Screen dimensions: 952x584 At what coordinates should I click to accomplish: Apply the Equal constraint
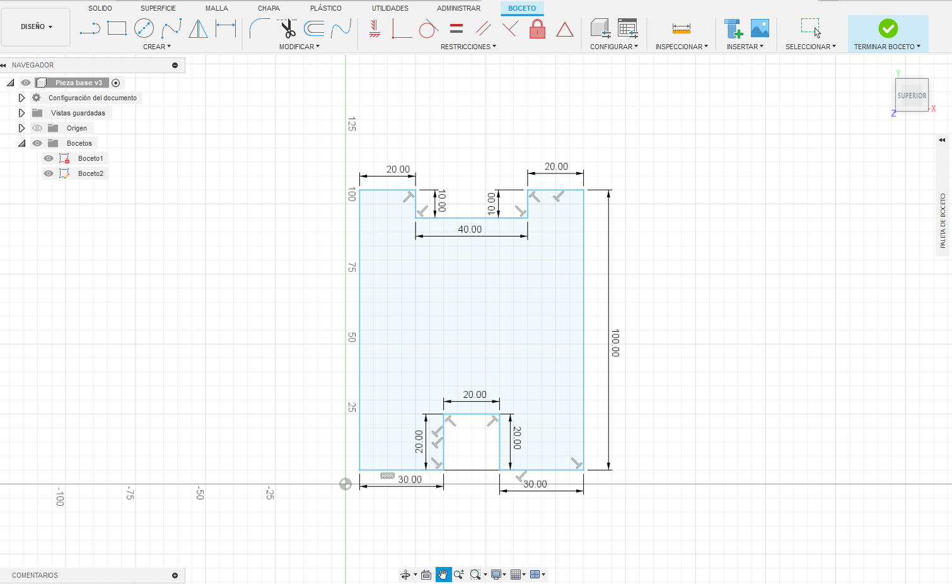tap(456, 28)
